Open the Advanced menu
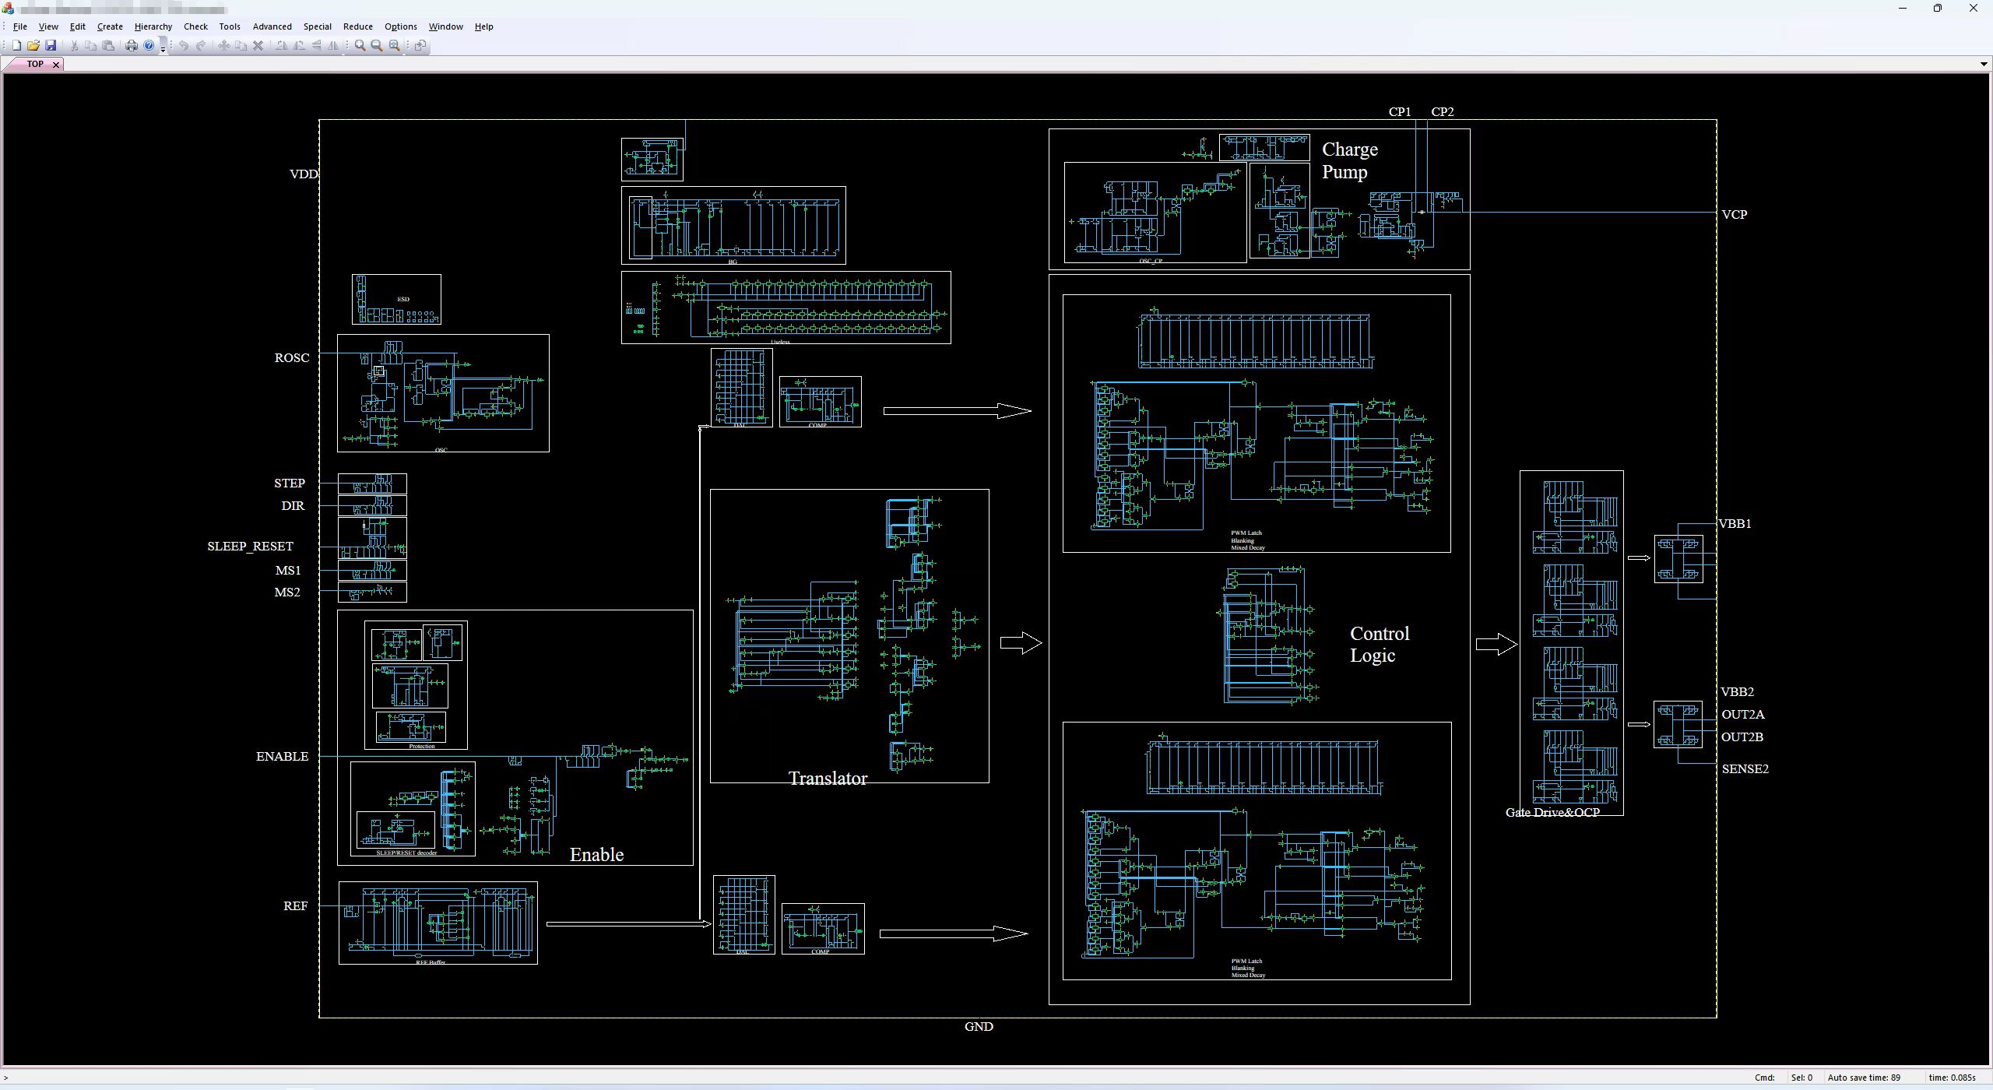 coord(272,26)
